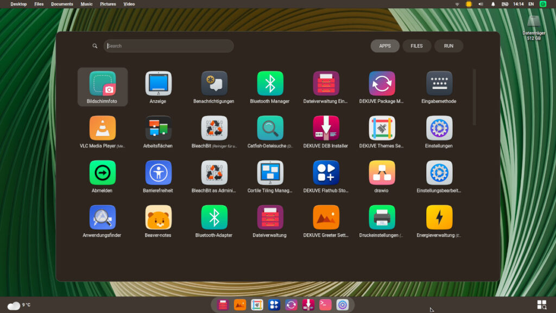Open the Documents menu in top bar
Screen dimensions: 556x313
tap(62, 4)
